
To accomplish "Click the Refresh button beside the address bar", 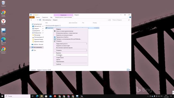I will (x=110, y=20).
